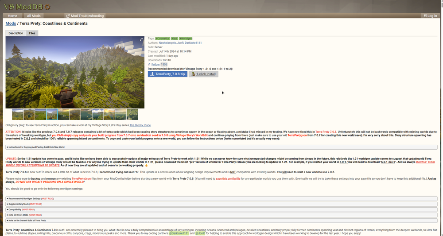Click the Follow star icon

pos(149,64)
